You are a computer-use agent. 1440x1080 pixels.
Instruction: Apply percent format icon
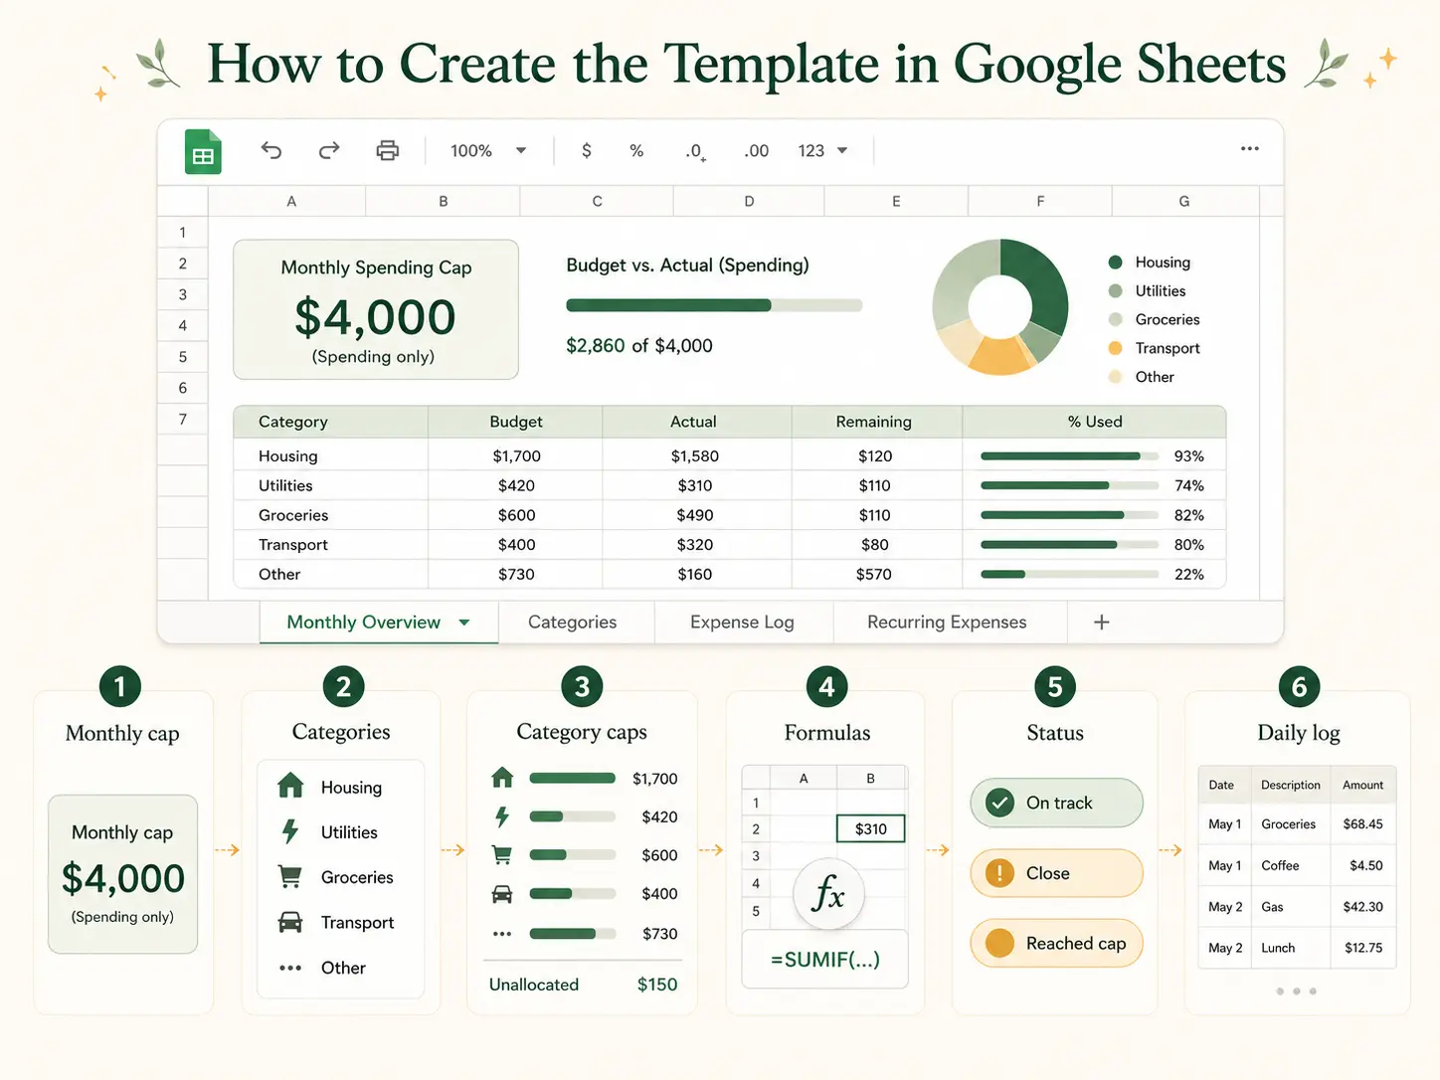636,150
